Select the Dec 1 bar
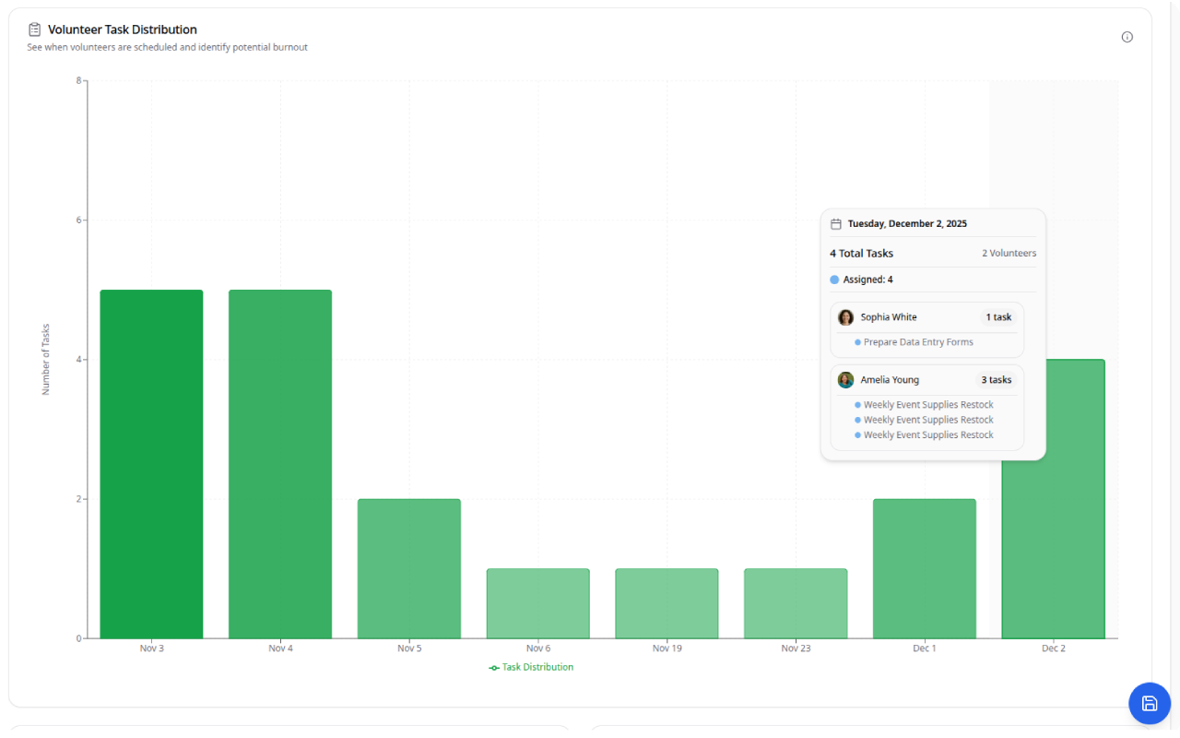This screenshot has width=1180, height=738. pyautogui.click(x=925, y=568)
